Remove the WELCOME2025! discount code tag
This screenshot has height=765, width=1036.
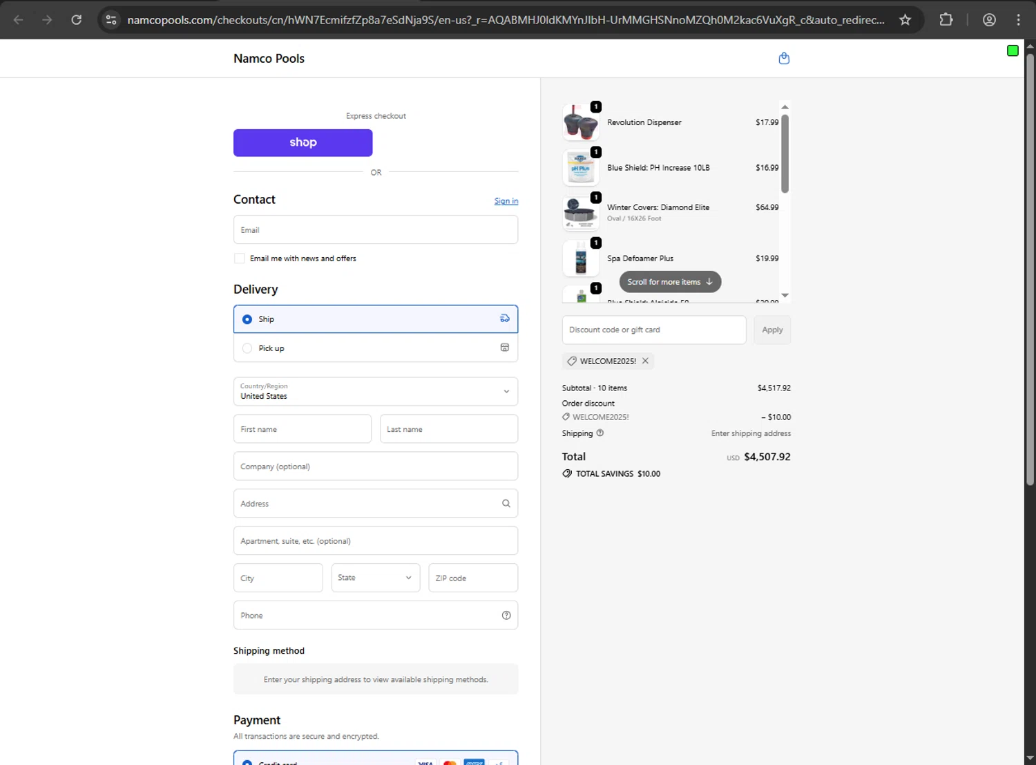coord(645,361)
